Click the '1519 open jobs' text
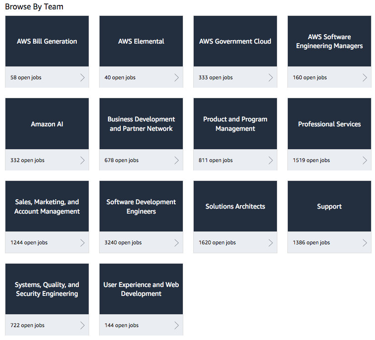The height and width of the screenshot is (340, 375). pos(311,160)
